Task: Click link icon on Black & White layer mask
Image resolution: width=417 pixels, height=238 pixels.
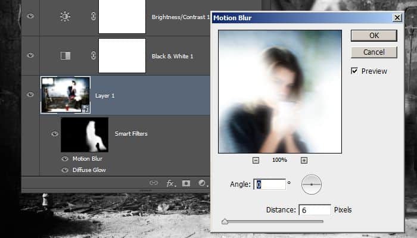Action: click(94, 55)
